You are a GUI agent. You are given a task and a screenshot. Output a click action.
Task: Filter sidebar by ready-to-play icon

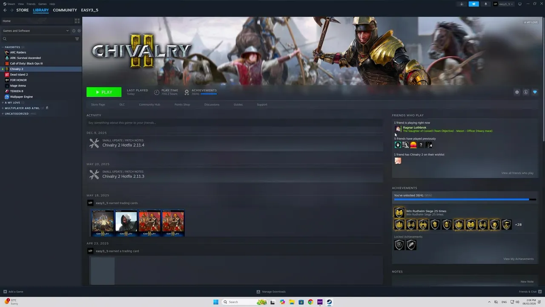(79, 31)
